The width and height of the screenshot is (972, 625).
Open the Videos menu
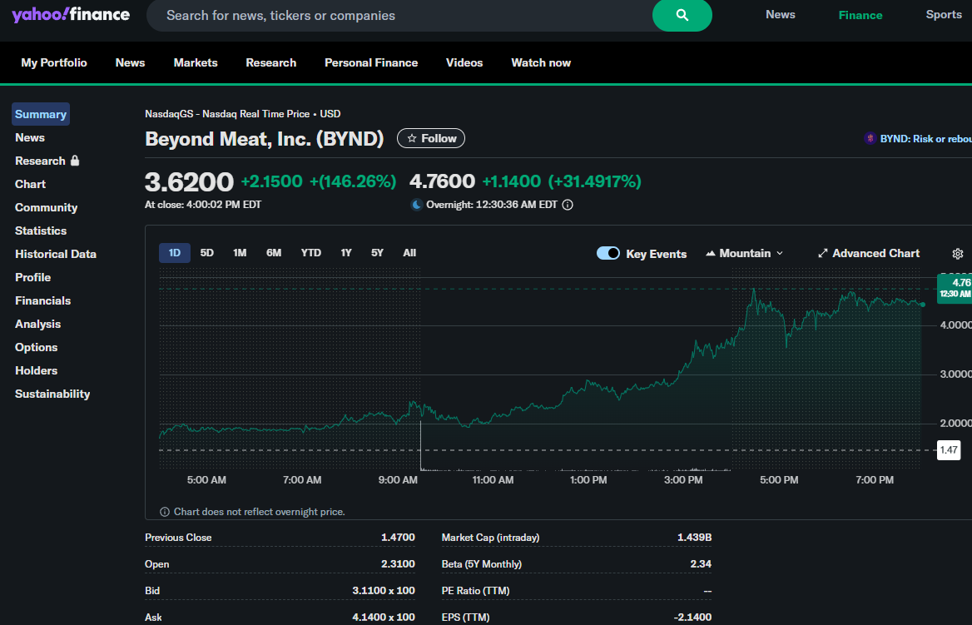coord(464,62)
